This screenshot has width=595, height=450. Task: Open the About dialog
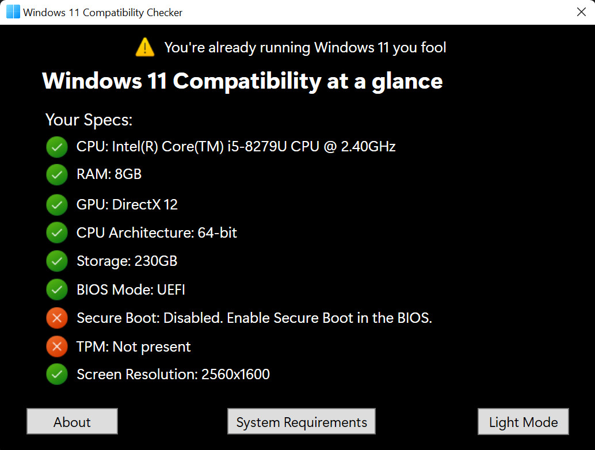click(x=72, y=422)
